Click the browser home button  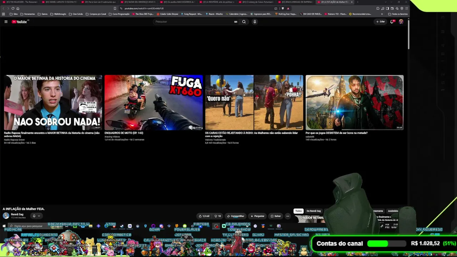(18, 8)
